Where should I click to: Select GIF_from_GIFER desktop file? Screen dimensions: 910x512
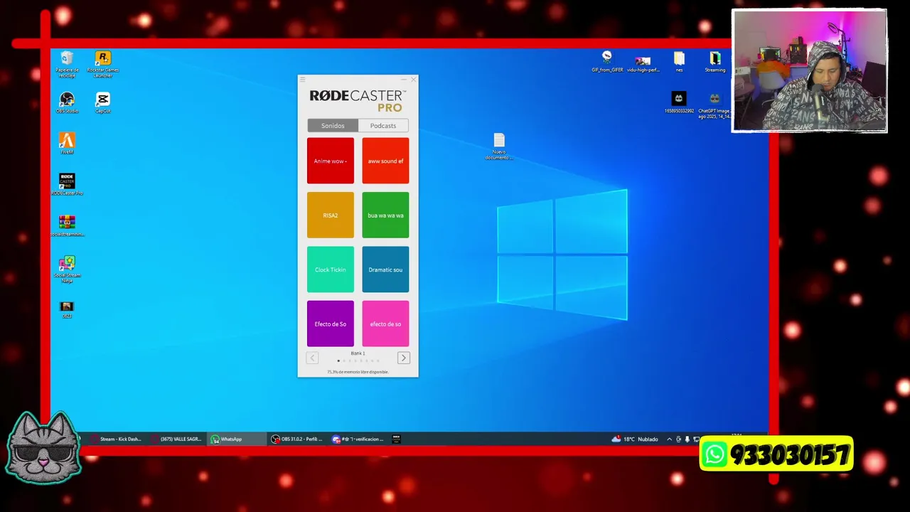click(606, 62)
